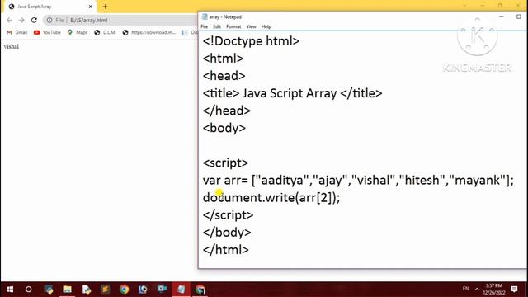
Task: Click the </script> closing tag line
Action: pos(228,215)
